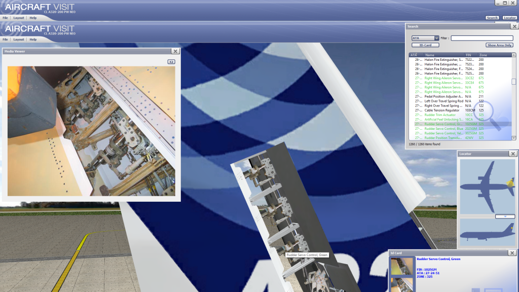
Task: Click Search button in the back window
Action: (492, 18)
